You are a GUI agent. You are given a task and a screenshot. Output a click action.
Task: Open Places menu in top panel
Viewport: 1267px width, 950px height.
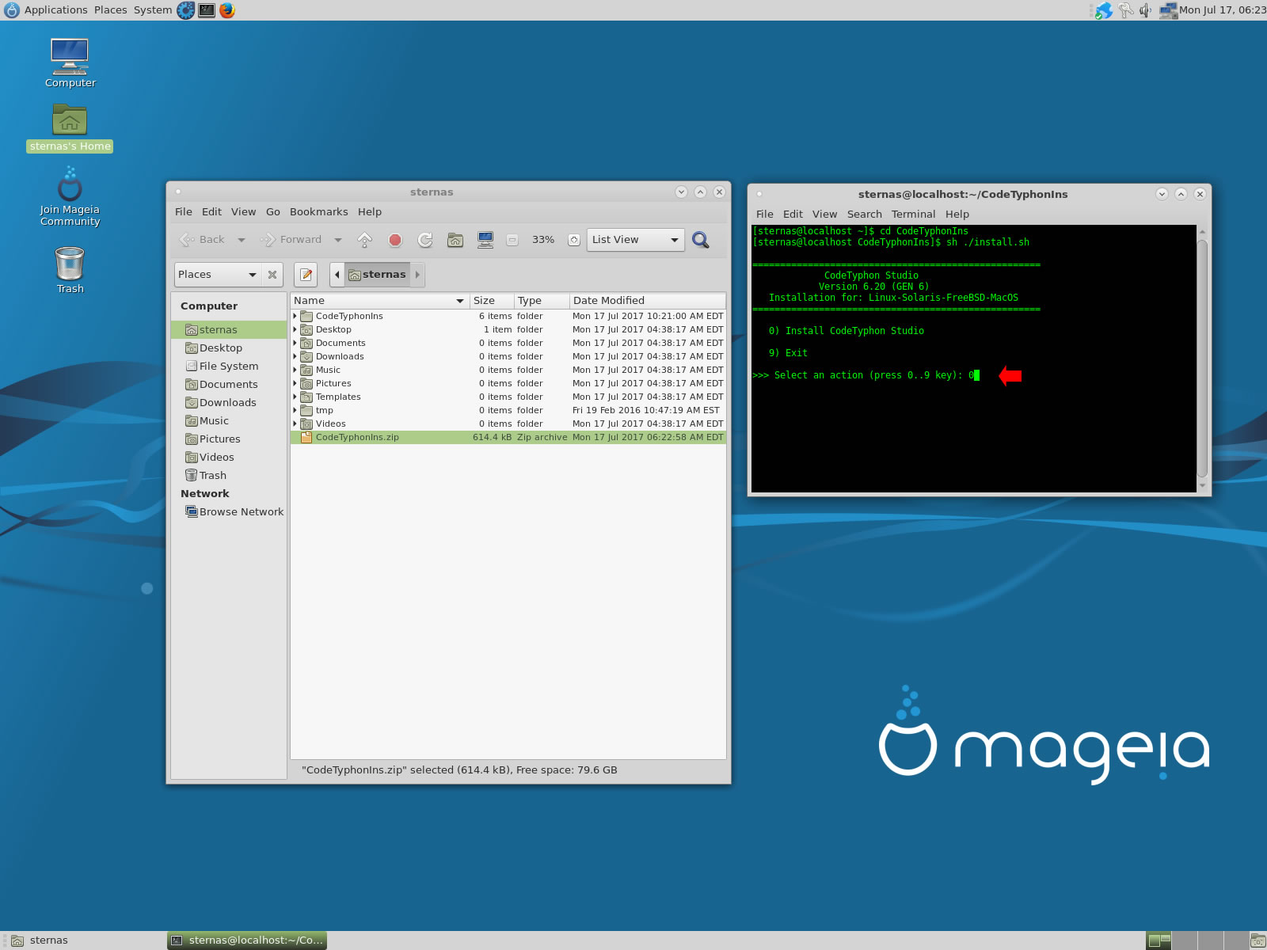point(110,10)
